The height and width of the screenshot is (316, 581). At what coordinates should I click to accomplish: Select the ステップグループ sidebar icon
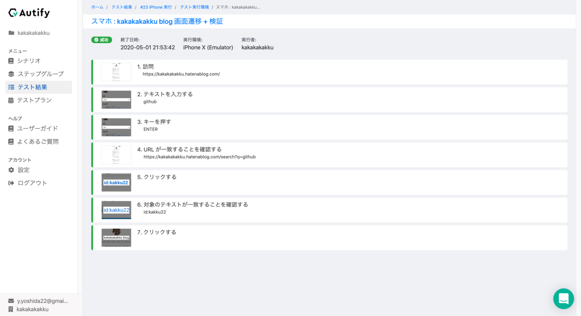click(x=11, y=73)
